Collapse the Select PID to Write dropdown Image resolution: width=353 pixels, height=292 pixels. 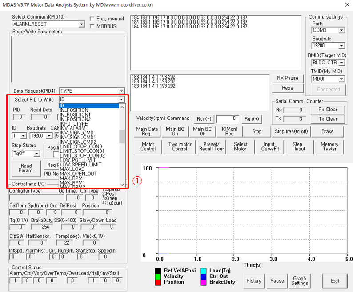121,99
